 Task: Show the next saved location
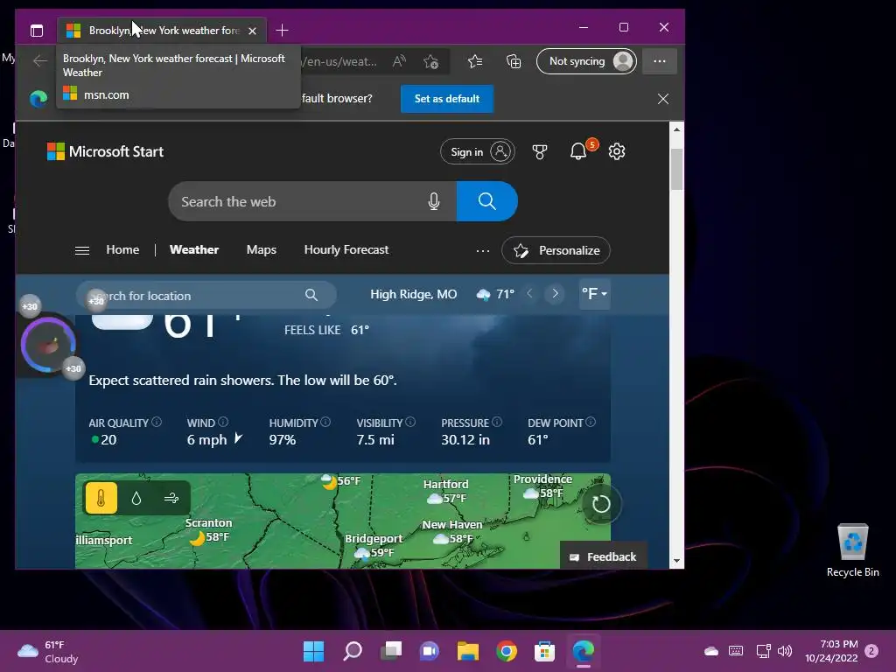point(555,294)
